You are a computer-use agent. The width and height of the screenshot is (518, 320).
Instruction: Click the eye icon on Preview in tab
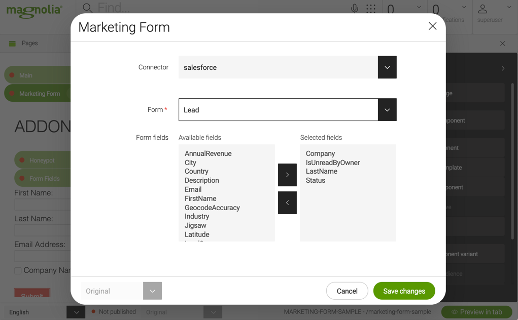coord(456,312)
